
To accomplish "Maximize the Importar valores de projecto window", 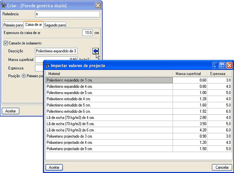I will (222, 66).
